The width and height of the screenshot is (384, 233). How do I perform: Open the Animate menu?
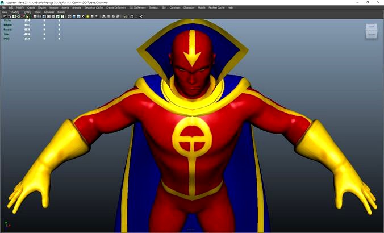click(77, 7)
